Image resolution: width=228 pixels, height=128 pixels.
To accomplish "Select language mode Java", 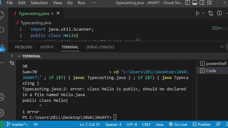I will (x=160, y=124).
